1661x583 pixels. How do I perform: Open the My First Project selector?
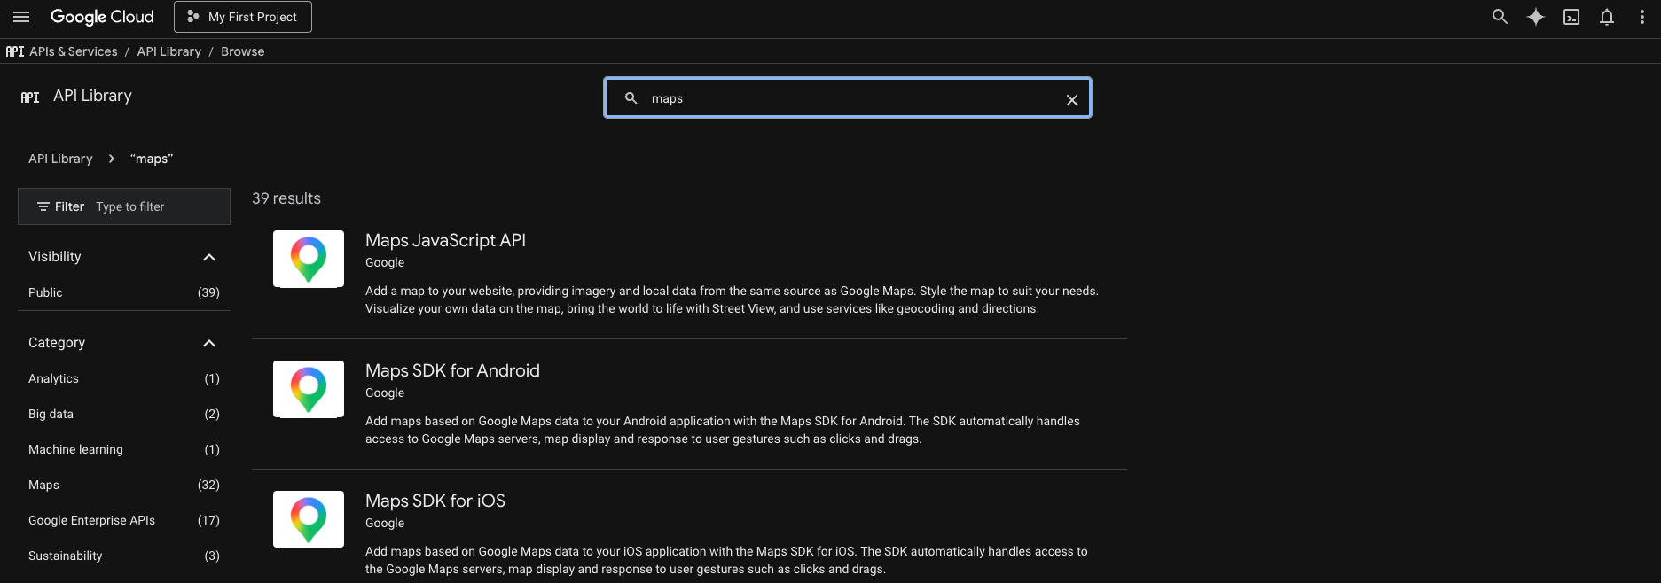coord(243,17)
